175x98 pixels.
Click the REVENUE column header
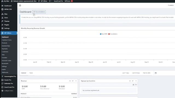[74, 94]
